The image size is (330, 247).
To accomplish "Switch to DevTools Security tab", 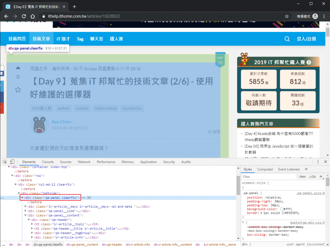I will (x=169, y=162).
